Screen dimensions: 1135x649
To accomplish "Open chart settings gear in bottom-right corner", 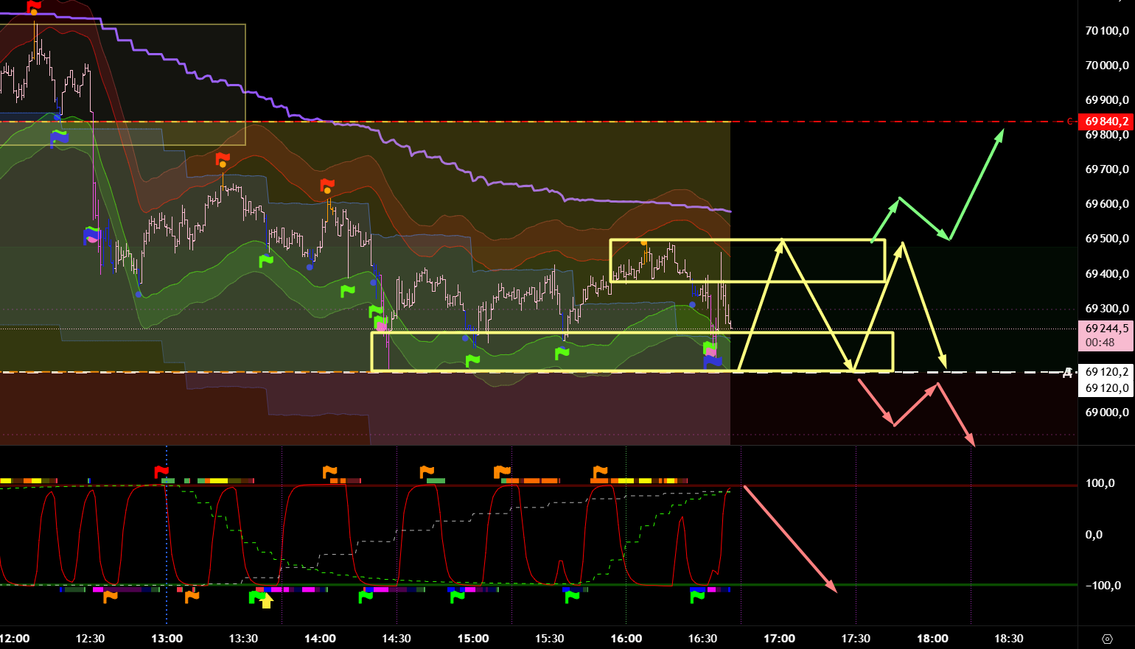I will point(1106,639).
